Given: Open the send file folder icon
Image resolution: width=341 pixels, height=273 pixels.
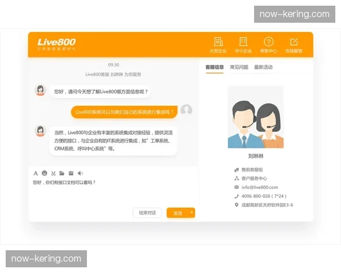Looking at the screenshot, I should [x=62, y=173].
